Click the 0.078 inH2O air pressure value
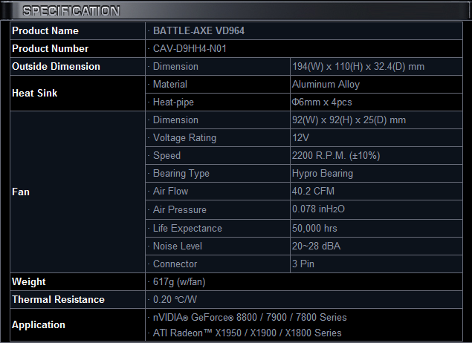The height and width of the screenshot is (343, 472). click(318, 210)
